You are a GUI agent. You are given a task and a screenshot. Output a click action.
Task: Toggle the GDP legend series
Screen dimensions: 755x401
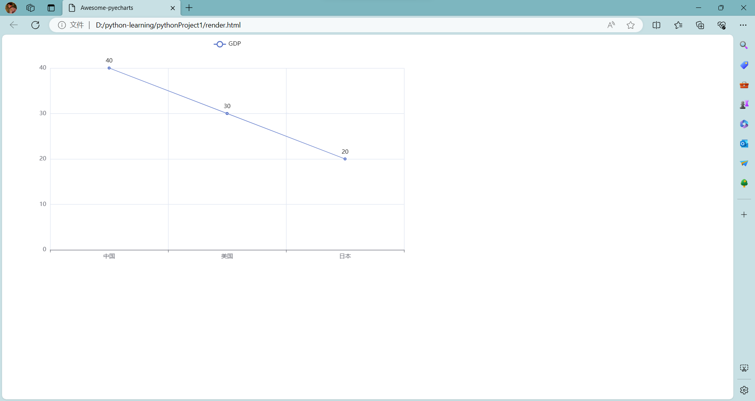point(227,44)
